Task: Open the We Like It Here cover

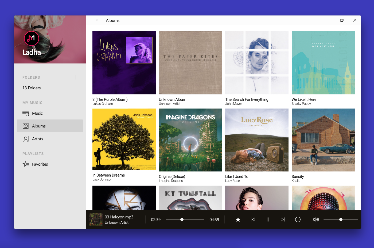Action: (323, 63)
